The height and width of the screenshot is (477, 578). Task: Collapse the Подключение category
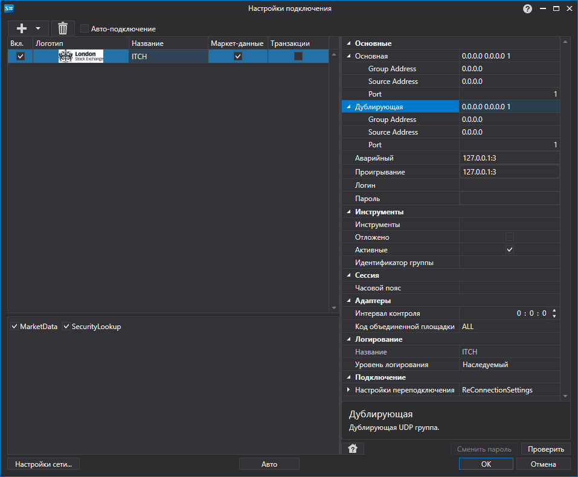click(348, 377)
